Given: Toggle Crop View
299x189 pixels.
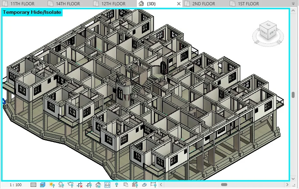Looking at the screenshot, I should (80, 185).
